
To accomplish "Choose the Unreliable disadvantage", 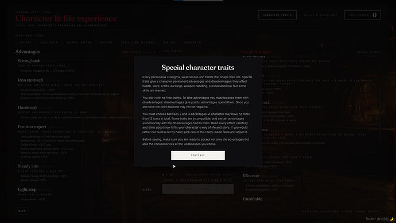I will pos(253,199).
